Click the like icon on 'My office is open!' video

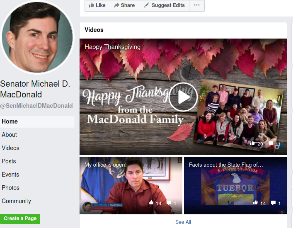(x=151, y=202)
